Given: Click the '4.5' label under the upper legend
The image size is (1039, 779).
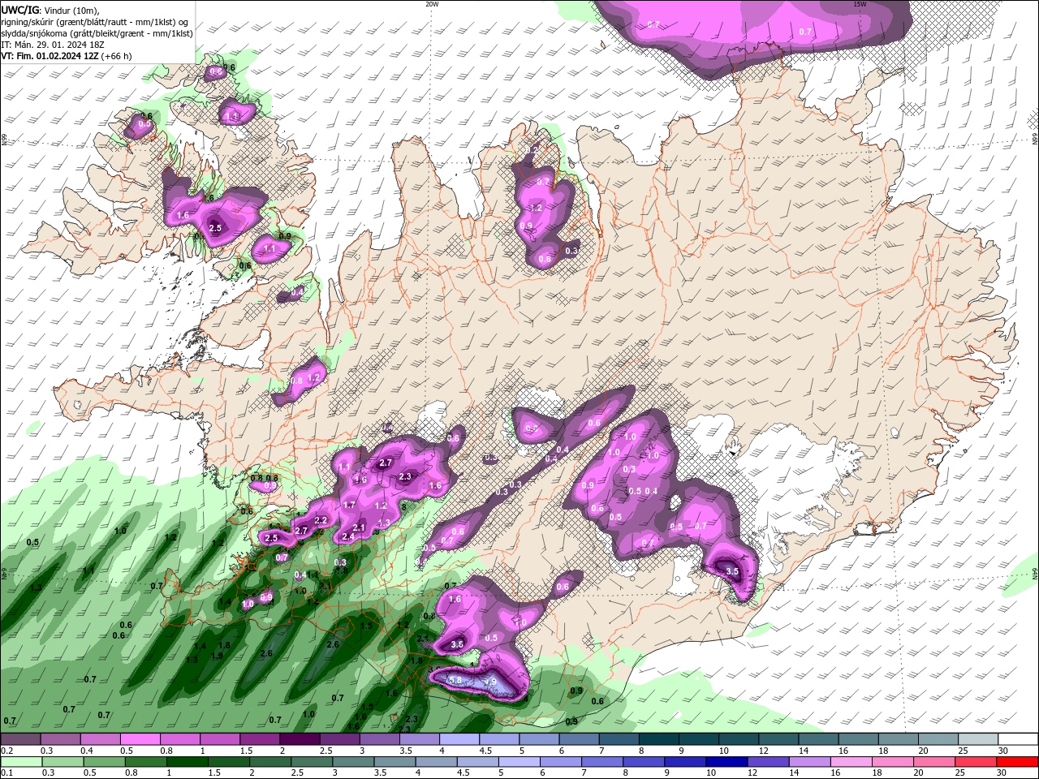Looking at the screenshot, I should (x=485, y=751).
